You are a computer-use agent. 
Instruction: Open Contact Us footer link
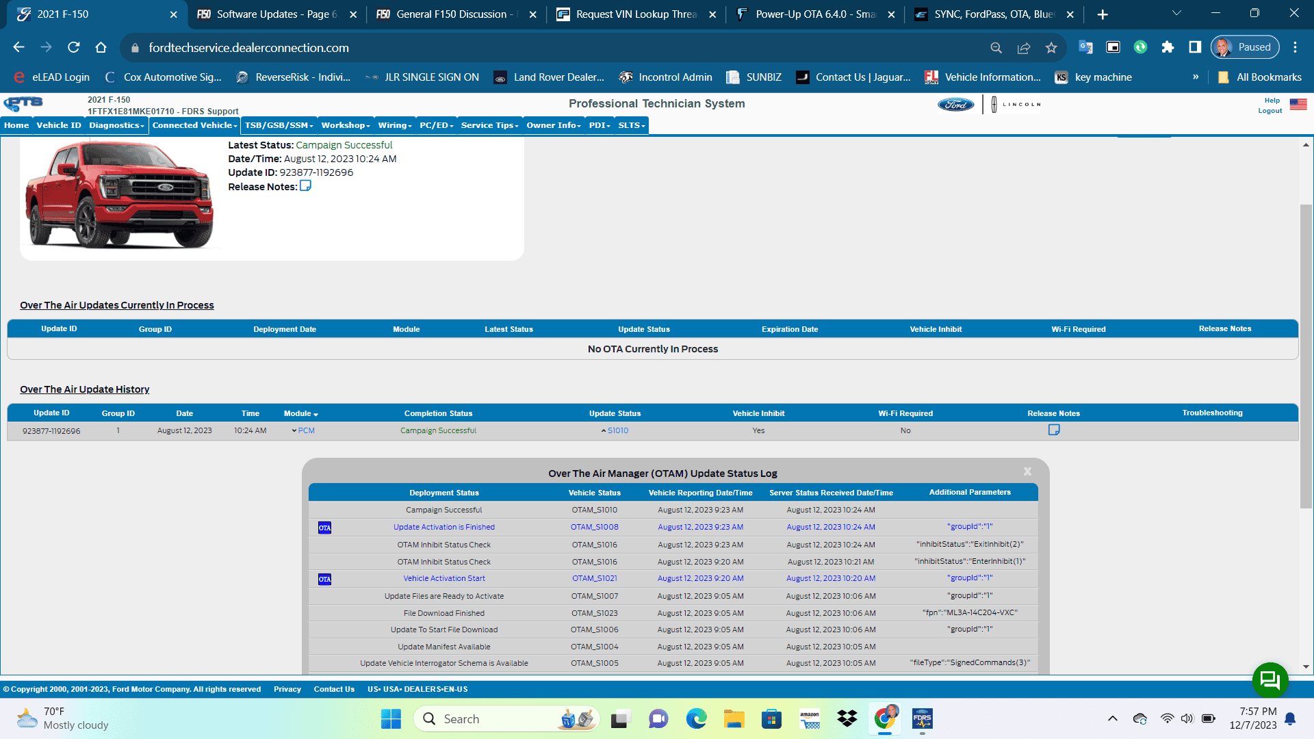click(x=334, y=689)
